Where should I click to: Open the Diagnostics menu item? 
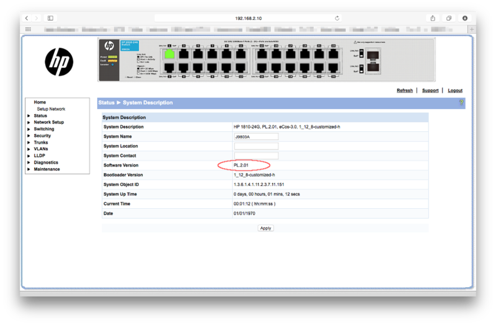tap(46, 162)
